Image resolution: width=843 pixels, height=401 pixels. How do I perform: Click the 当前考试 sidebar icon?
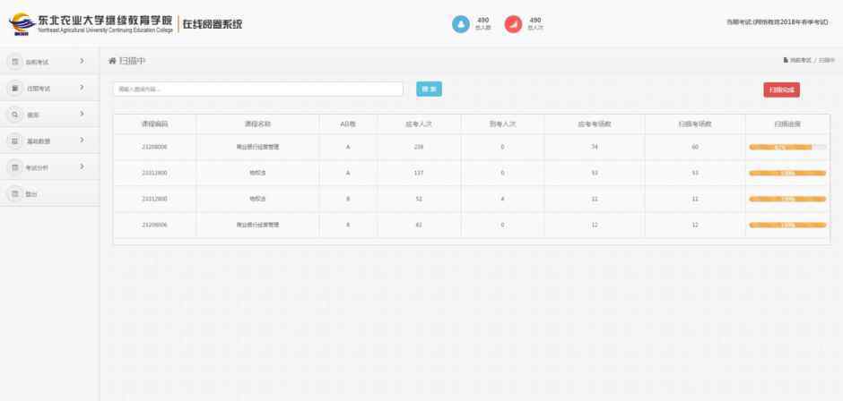tap(14, 62)
